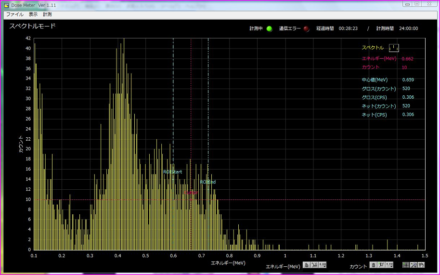Image resolution: width=440 pixels, height=275 pixels.
Task: Toggle the count axis autoscale lock
Action: coord(373,265)
